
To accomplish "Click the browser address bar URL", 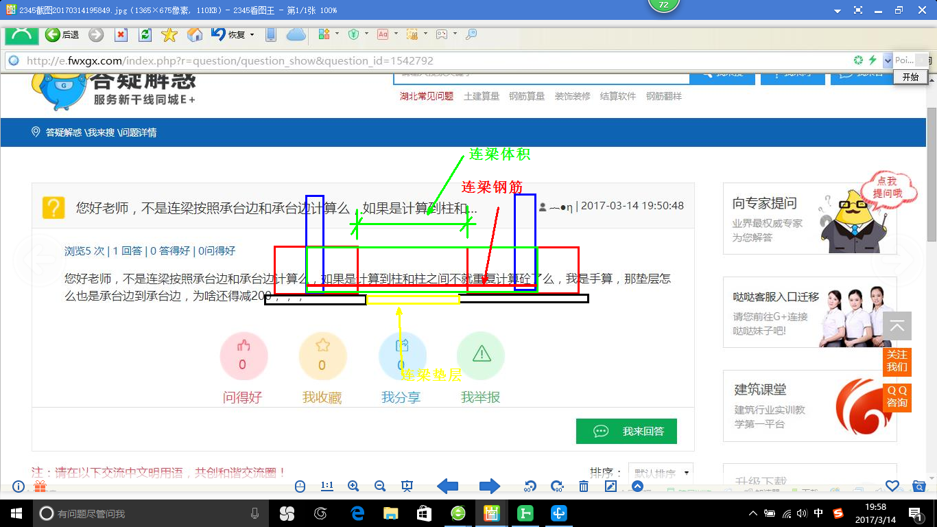I will pyautogui.click(x=230, y=60).
